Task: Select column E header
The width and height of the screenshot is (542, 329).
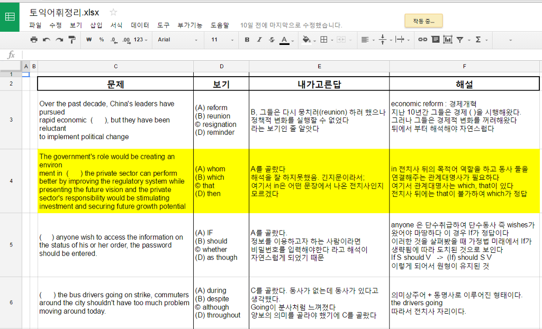Action: coord(319,66)
